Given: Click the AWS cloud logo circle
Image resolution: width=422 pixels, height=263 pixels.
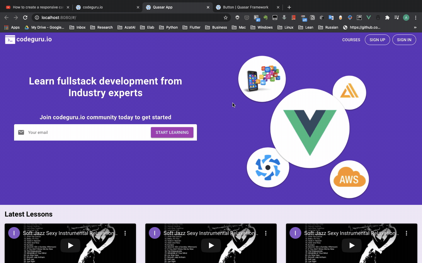Looking at the screenshot, I should click(x=349, y=179).
